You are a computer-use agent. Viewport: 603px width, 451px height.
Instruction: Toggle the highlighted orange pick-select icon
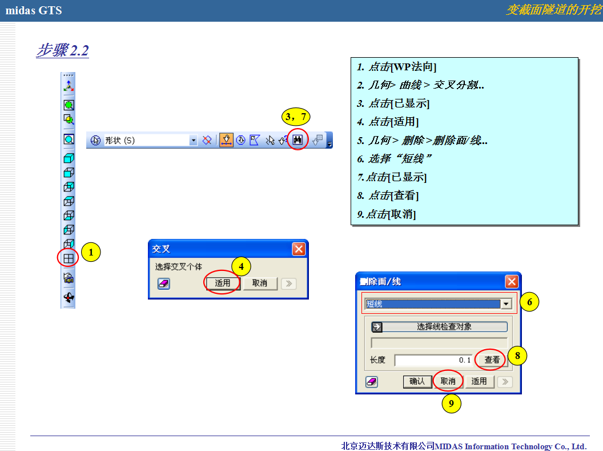(226, 140)
